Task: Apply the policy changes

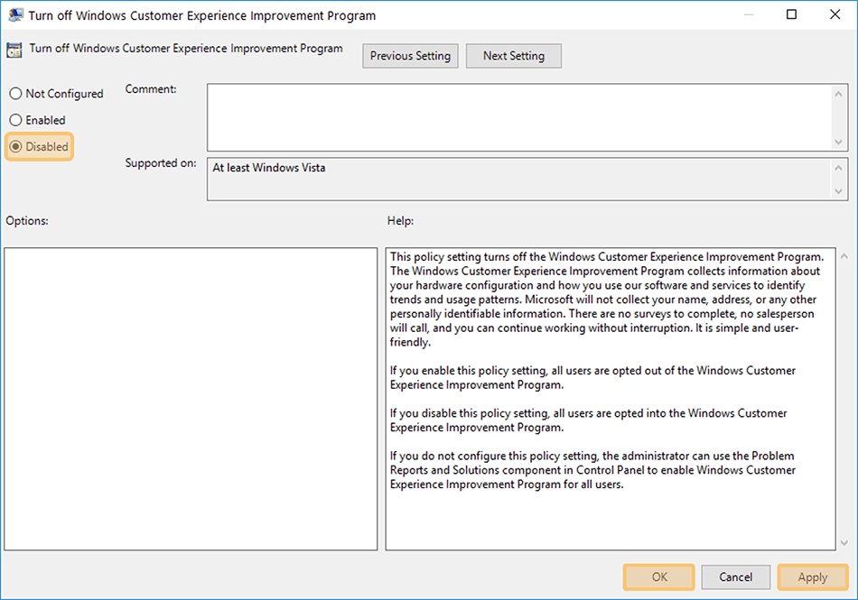Action: pyautogui.click(x=813, y=577)
